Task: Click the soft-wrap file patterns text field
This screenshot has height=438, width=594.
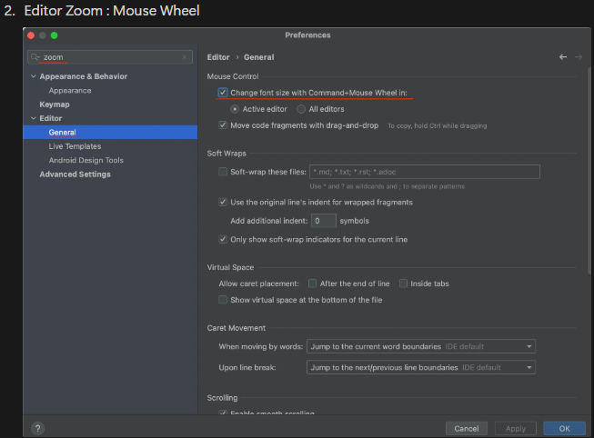Action: click(x=424, y=171)
